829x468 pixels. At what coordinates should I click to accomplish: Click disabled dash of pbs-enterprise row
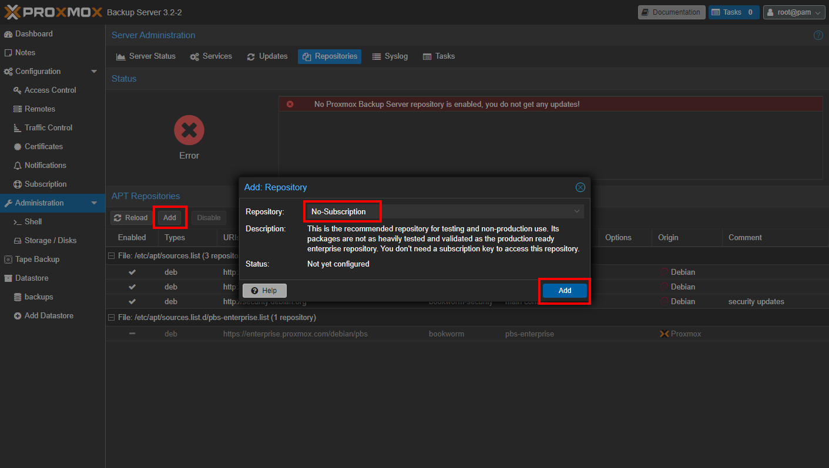[132, 334]
